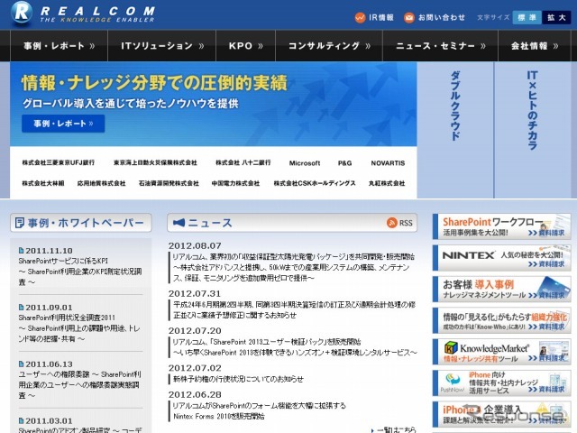The height and width of the screenshot is (433, 577).
Task: Click 株式会社三菱東京UFJ銀行 client name
Action: click(58, 162)
